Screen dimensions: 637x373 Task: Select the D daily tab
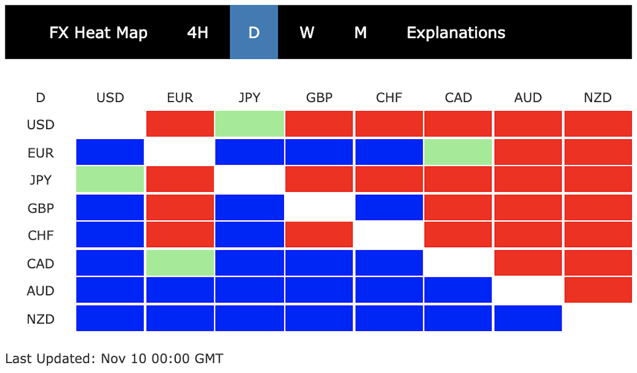pyautogui.click(x=254, y=32)
